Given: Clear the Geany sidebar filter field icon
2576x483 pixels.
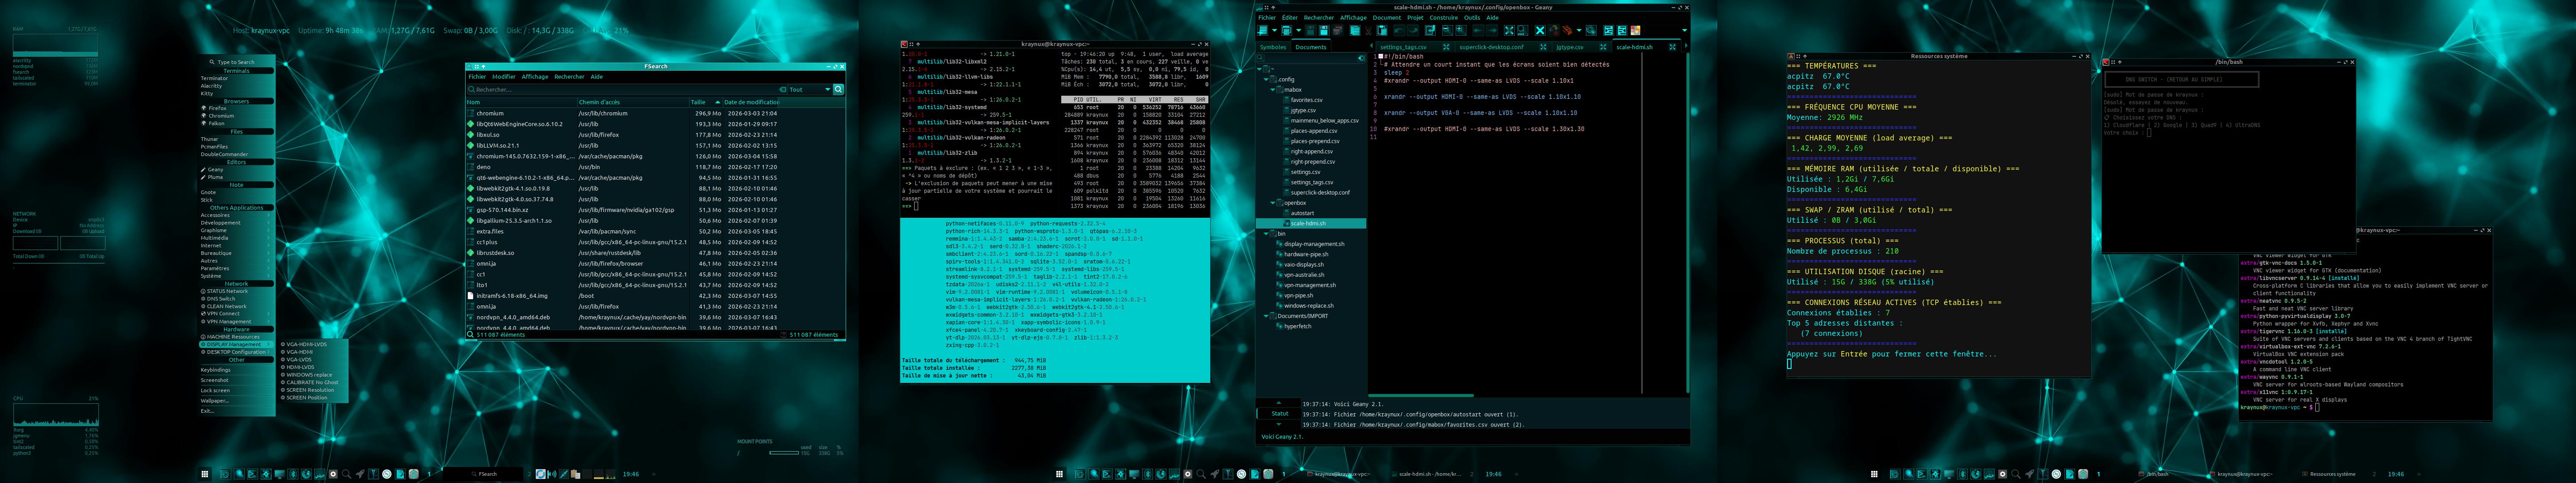Looking at the screenshot, I should (x=1361, y=58).
